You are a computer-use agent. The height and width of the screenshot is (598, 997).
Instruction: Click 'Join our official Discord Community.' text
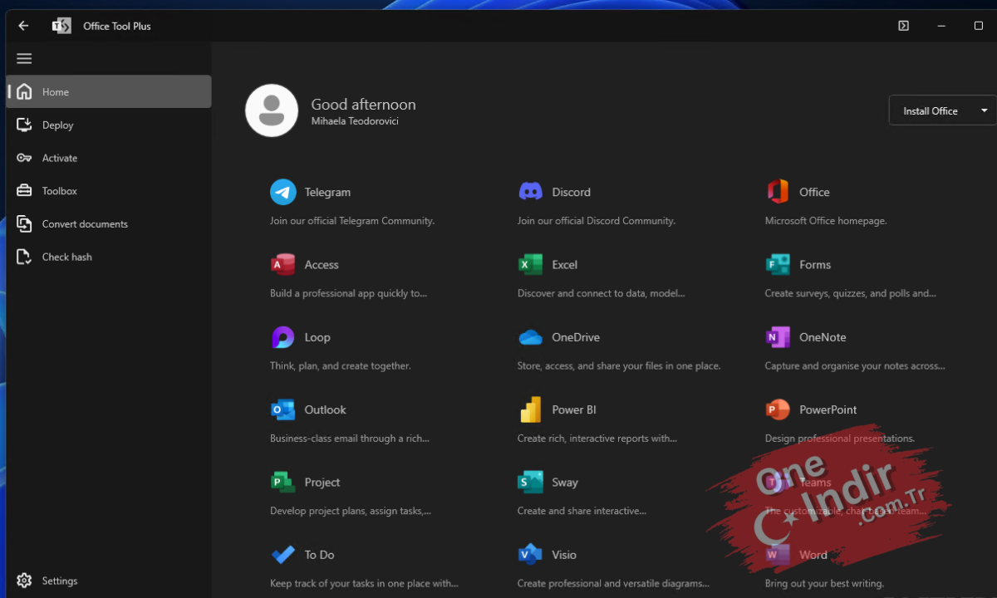(597, 221)
